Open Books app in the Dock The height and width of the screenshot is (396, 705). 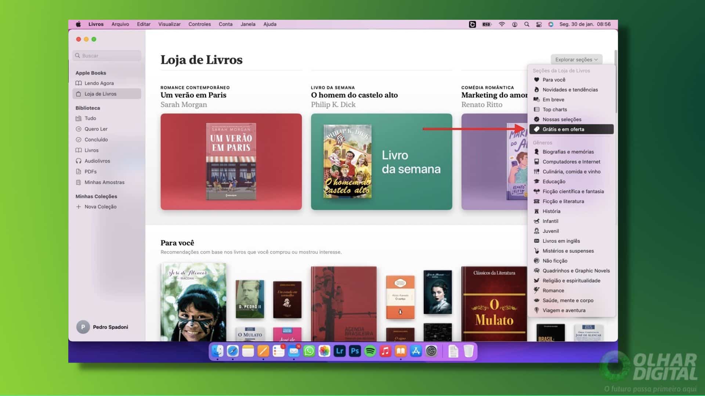click(x=401, y=351)
